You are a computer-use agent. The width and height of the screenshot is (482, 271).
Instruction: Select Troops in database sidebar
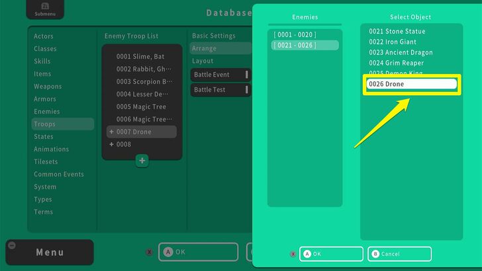pyautogui.click(x=63, y=124)
